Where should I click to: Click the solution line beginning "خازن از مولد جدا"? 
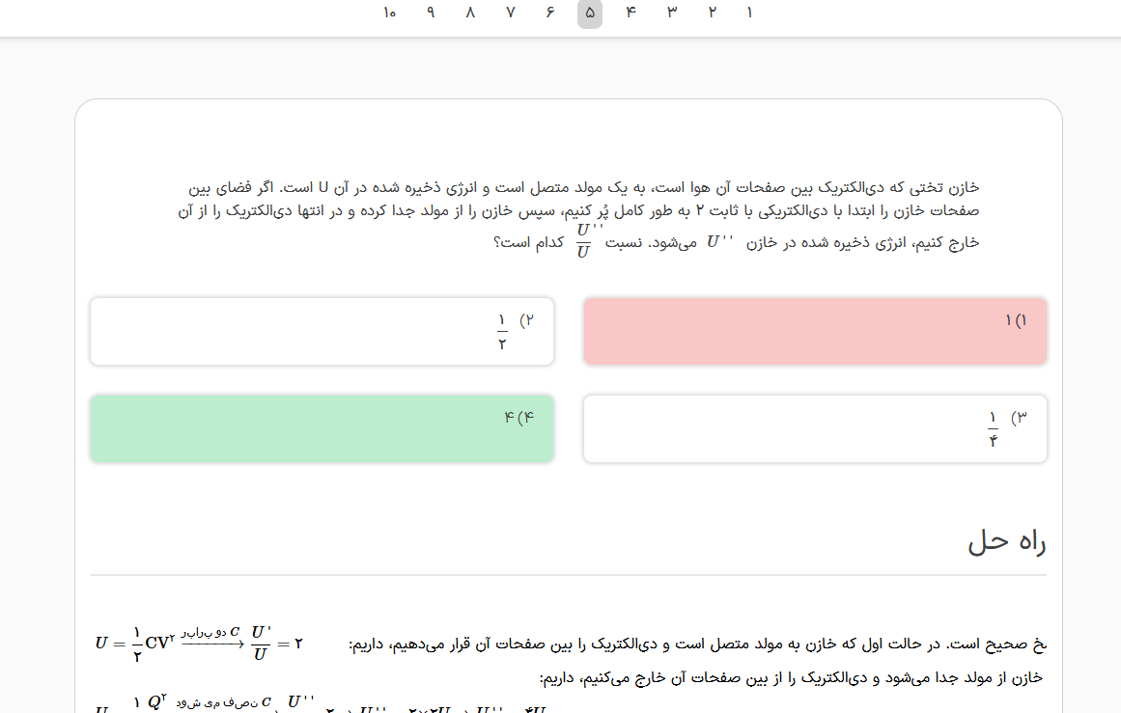click(790, 678)
